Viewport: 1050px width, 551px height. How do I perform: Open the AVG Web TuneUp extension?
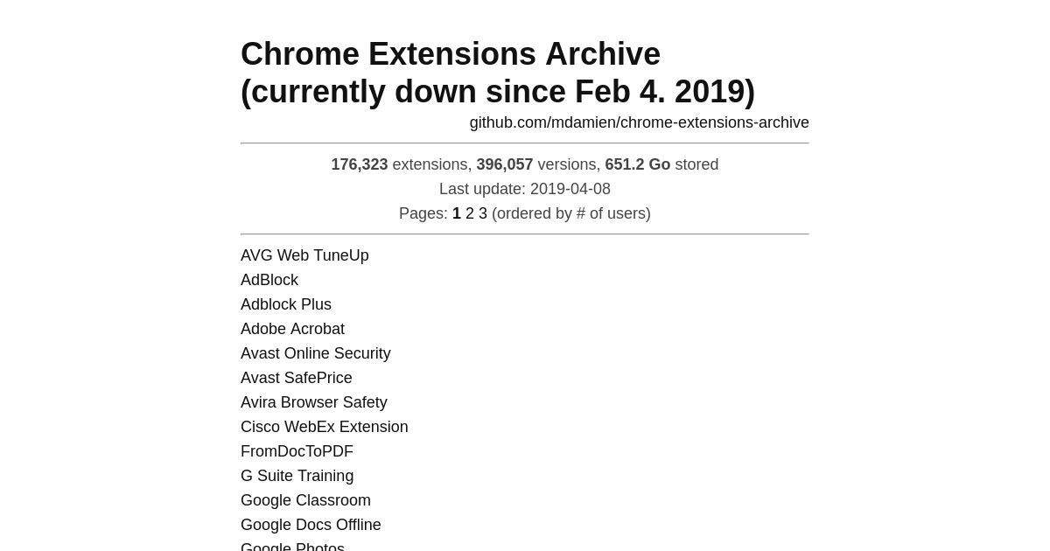click(304, 255)
